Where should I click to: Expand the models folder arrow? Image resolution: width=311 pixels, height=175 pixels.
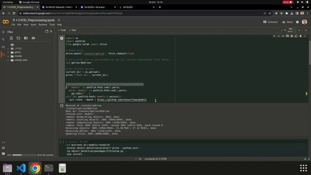tap(8, 56)
